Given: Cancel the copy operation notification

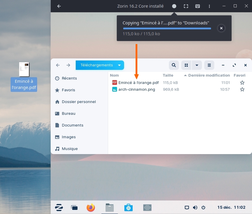Looking at the screenshot, I should click(221, 28).
